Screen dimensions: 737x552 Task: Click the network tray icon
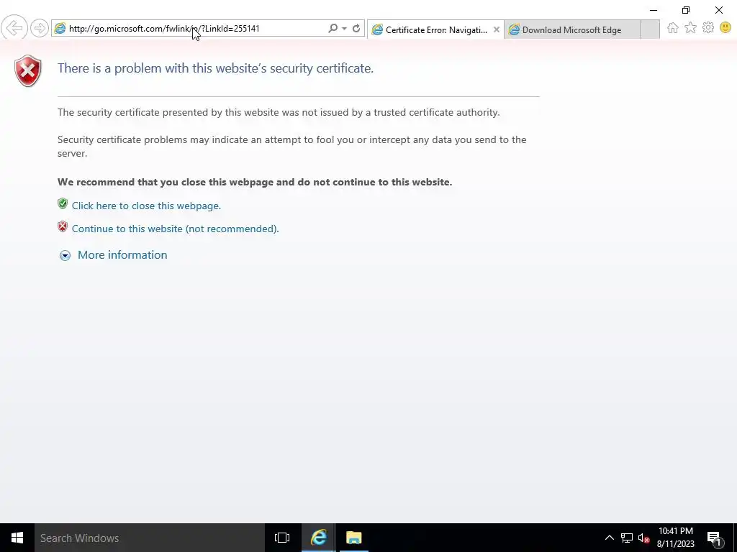click(x=627, y=538)
